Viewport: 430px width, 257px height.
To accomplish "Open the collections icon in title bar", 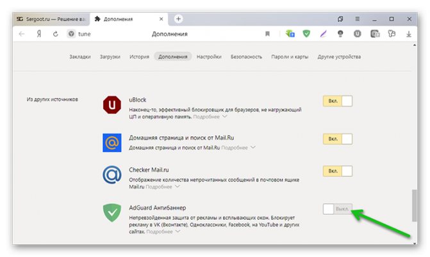I will pos(340,19).
